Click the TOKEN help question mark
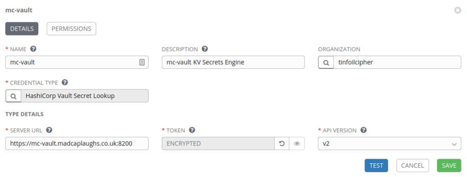The height and width of the screenshot is (177, 467). pyautogui.click(x=192, y=130)
